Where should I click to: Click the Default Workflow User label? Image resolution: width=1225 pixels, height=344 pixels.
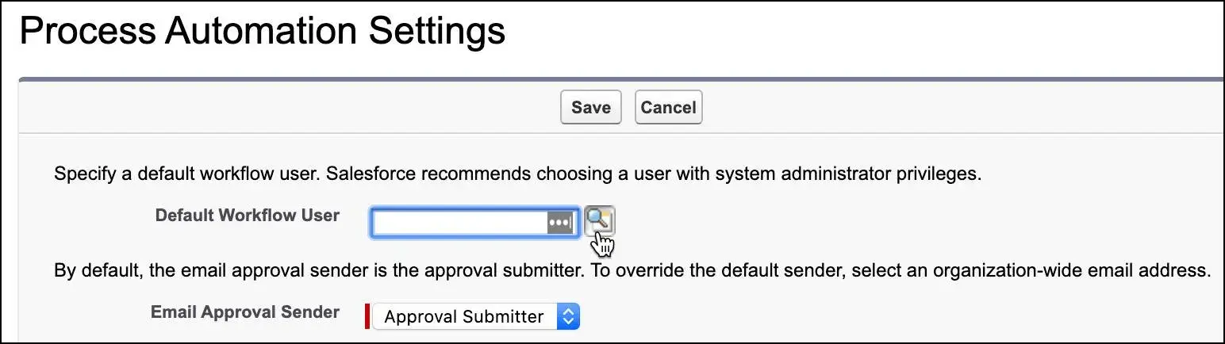pos(247,216)
